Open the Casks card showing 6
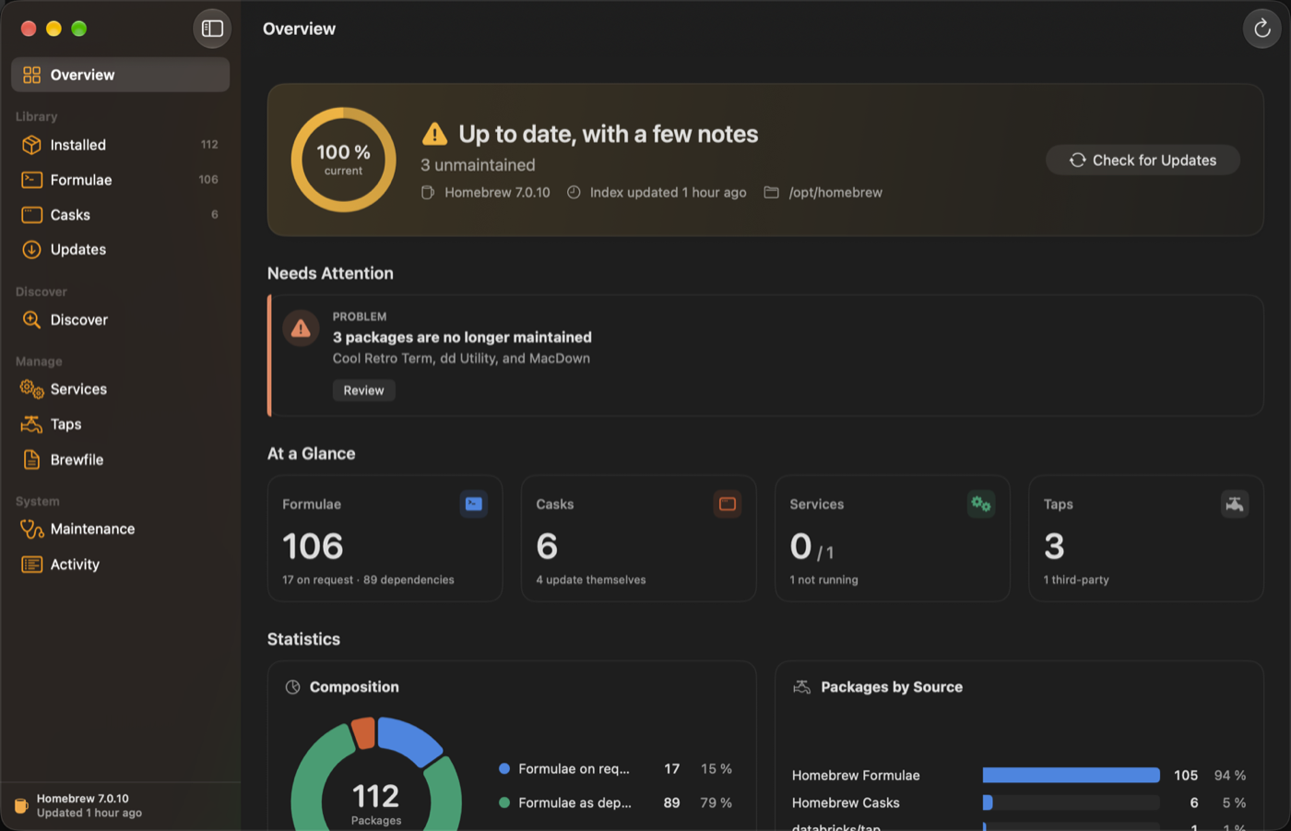Screen dimensions: 1291x831 pyautogui.click(x=638, y=539)
